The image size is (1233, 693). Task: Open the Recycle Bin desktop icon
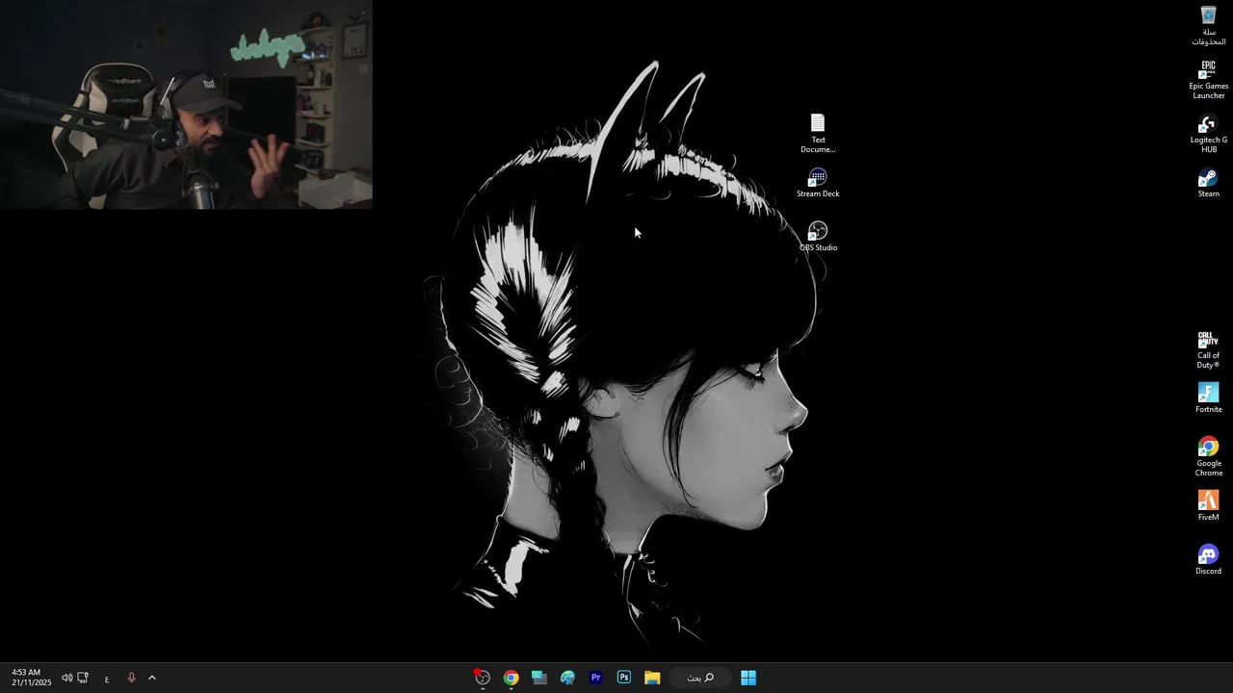coord(1208,25)
